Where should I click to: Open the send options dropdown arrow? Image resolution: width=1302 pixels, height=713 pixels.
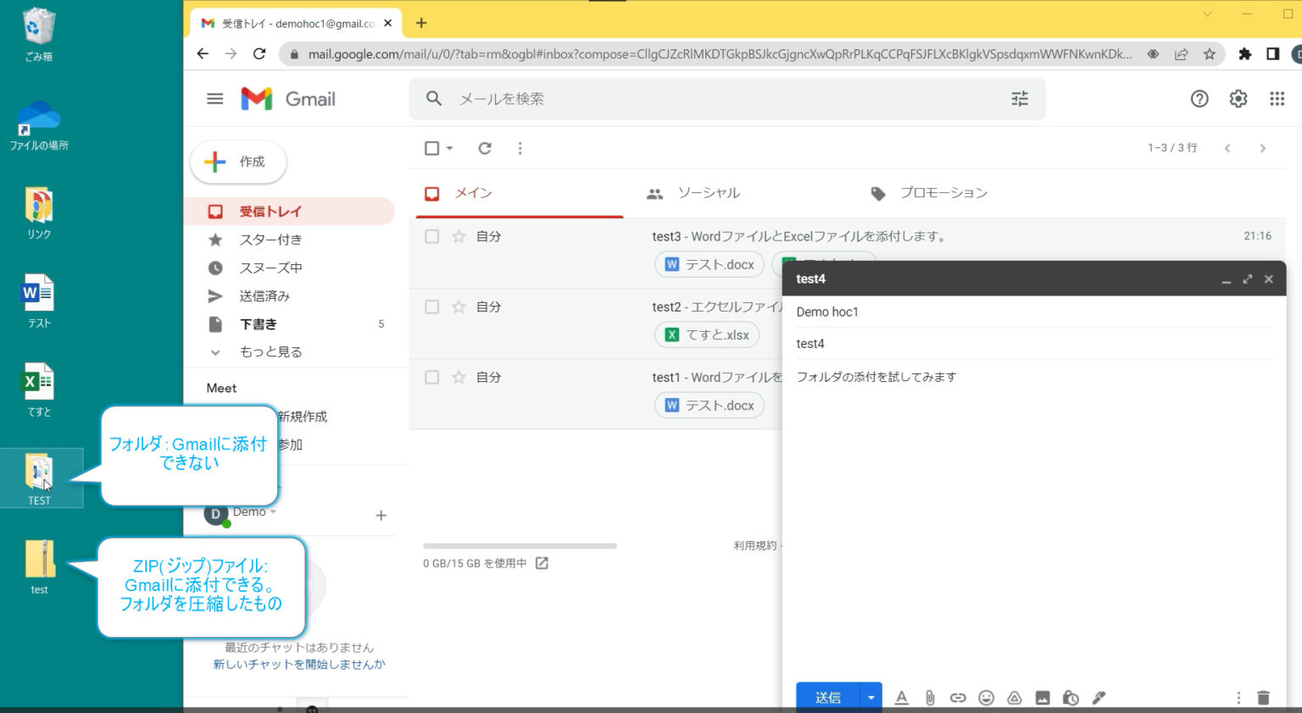click(871, 698)
